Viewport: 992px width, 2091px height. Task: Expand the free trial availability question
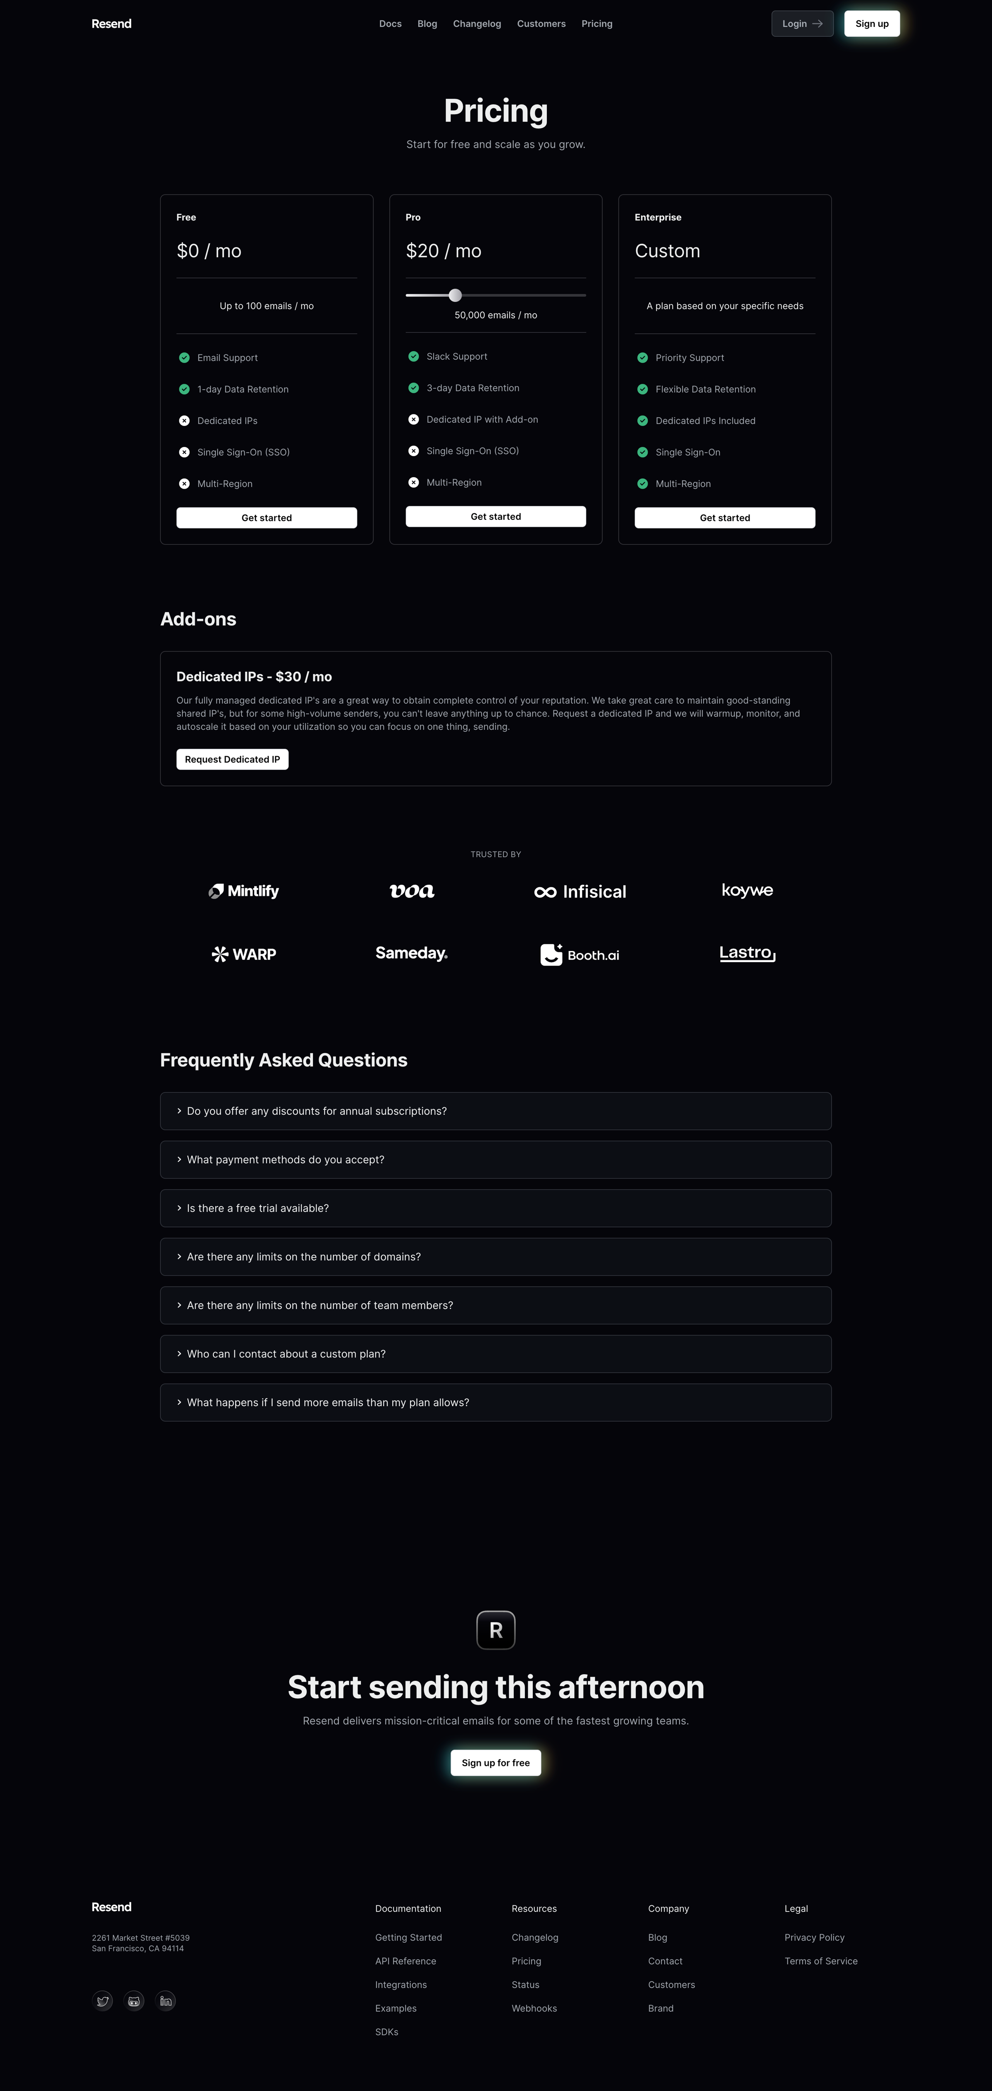pyautogui.click(x=496, y=1208)
